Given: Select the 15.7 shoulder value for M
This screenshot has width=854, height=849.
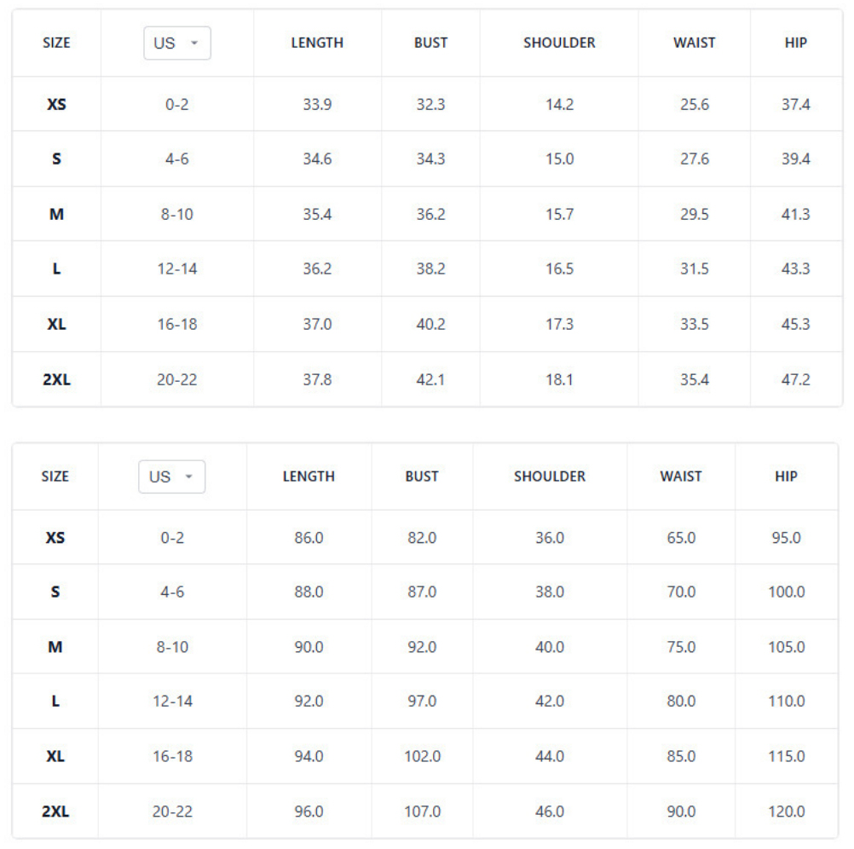Looking at the screenshot, I should pyautogui.click(x=559, y=214).
